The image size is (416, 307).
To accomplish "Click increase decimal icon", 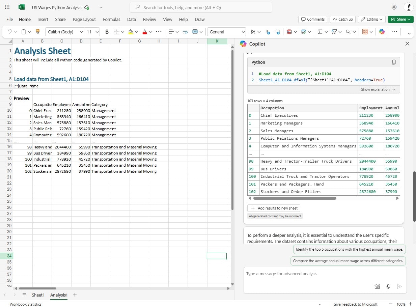I will [277, 32].
